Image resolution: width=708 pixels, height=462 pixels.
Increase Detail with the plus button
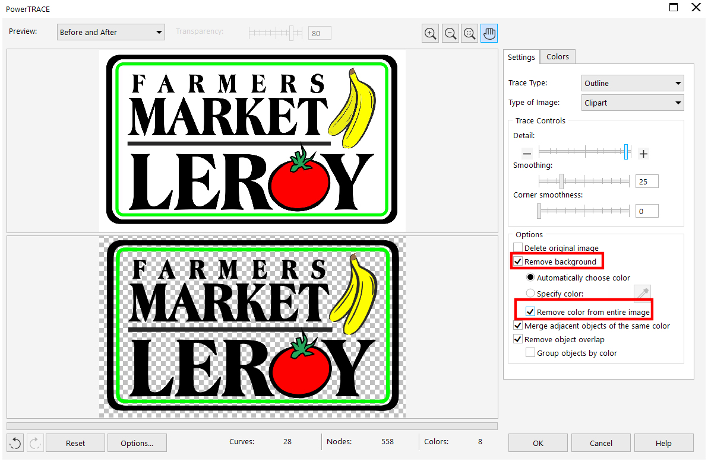pos(643,153)
